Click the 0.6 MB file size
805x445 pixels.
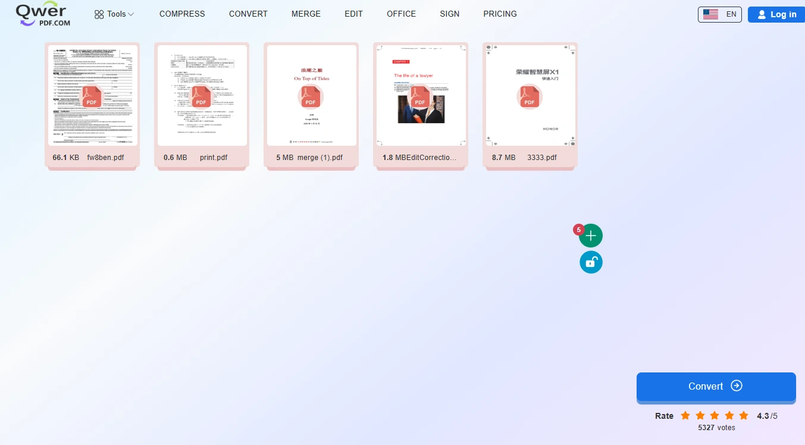176,158
